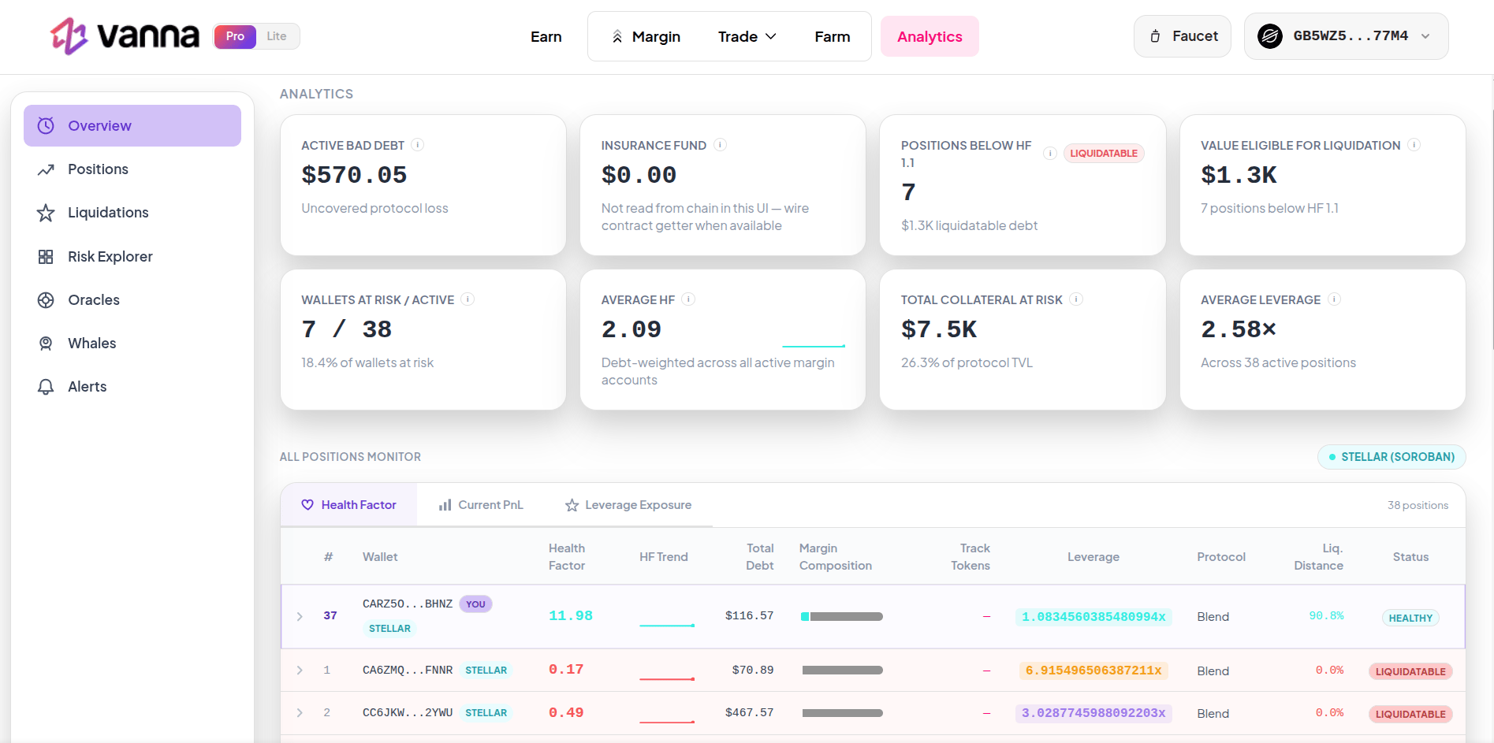Click the Faucet button

point(1183,36)
